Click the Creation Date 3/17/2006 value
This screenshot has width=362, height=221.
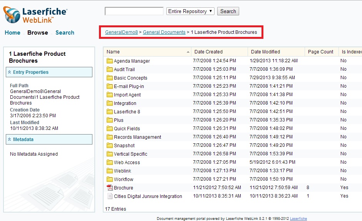coord(33,115)
